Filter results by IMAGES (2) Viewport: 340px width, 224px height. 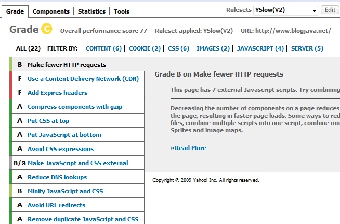tap(213, 48)
